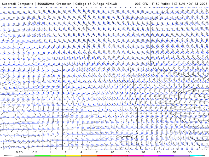Click the '4' colorbar label
The image size is (209, 157).
click(81, 152)
